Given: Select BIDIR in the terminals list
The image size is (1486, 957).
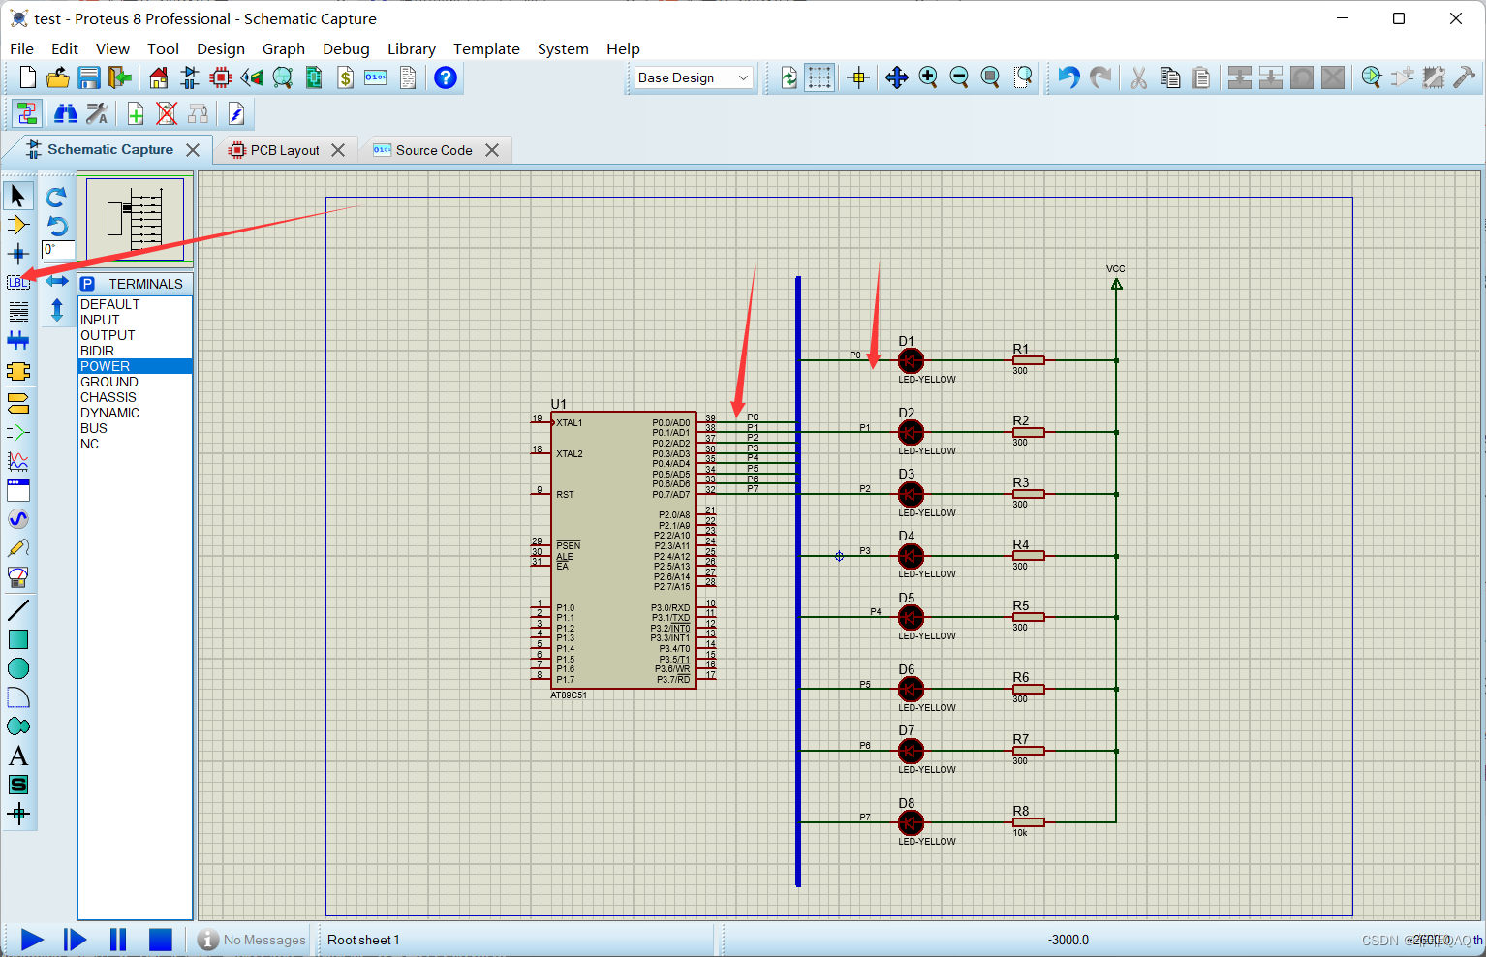Looking at the screenshot, I should (x=135, y=351).
